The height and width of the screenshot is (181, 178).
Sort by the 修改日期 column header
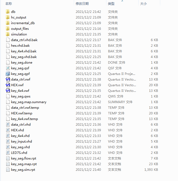coord(82,4)
